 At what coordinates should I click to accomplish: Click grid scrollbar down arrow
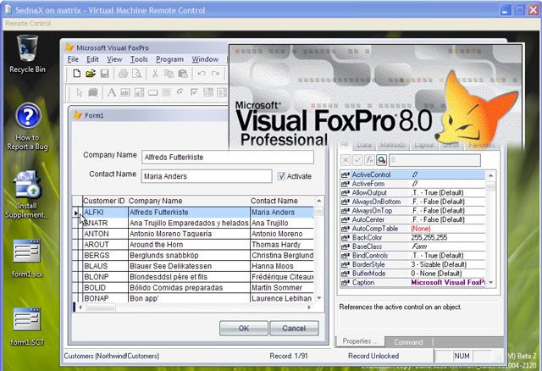pos(318,297)
